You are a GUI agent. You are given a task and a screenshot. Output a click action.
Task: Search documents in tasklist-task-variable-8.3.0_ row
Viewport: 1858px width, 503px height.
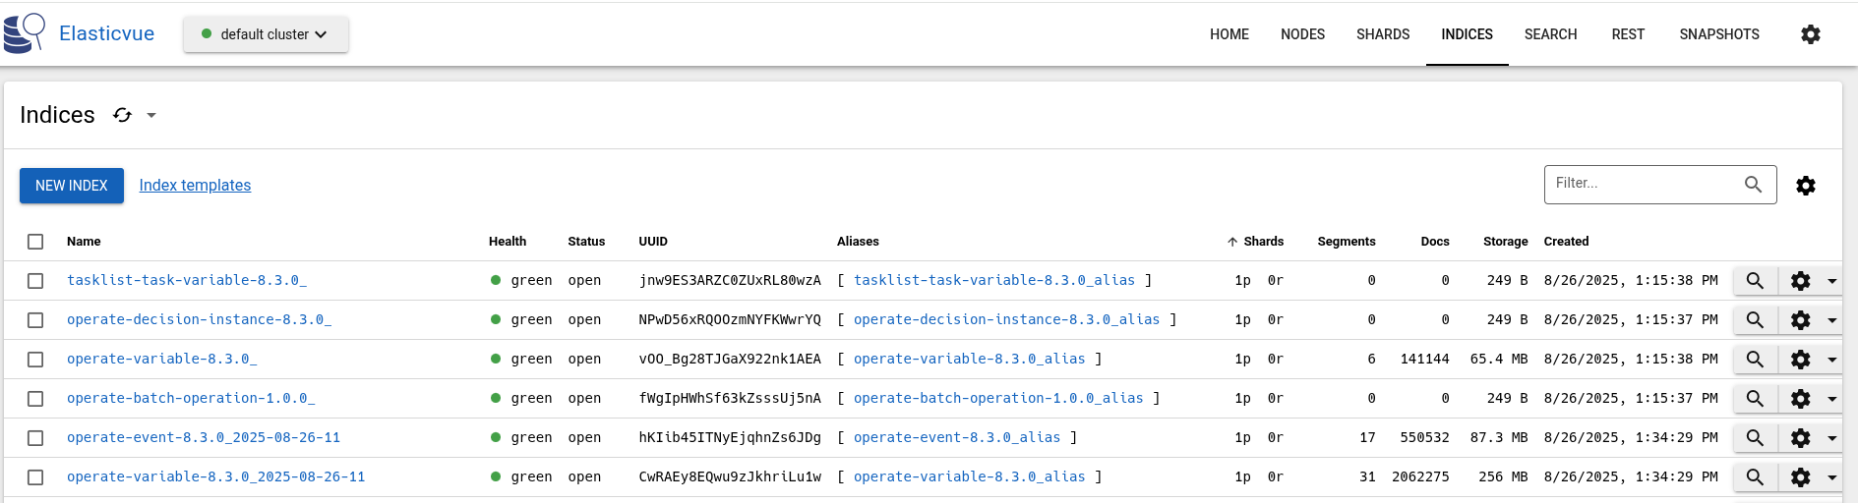click(x=1755, y=281)
